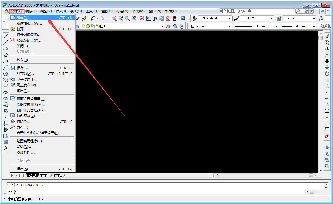Select the Circle tool
The height and width of the screenshot is (204, 333).
[x=6, y=74]
